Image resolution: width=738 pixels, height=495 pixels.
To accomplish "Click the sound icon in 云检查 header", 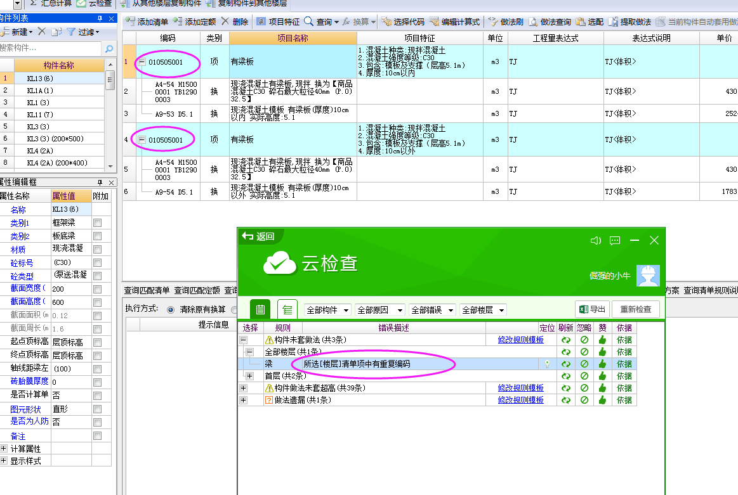I will point(595,241).
